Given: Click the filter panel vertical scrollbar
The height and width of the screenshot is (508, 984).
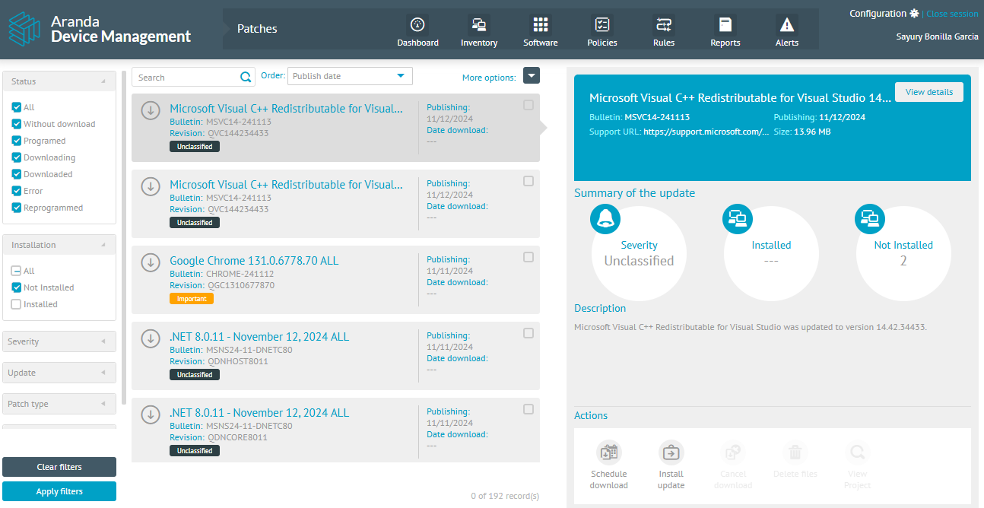Looking at the screenshot, I should pos(124,237).
